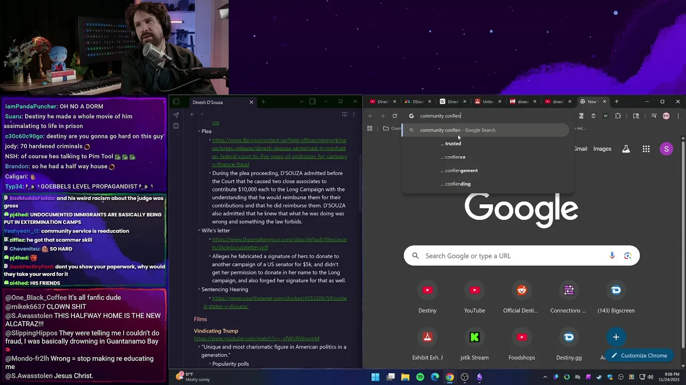The width and height of the screenshot is (686, 385).
Task: Open the fbi.gov press release link
Action: [x=279, y=152]
